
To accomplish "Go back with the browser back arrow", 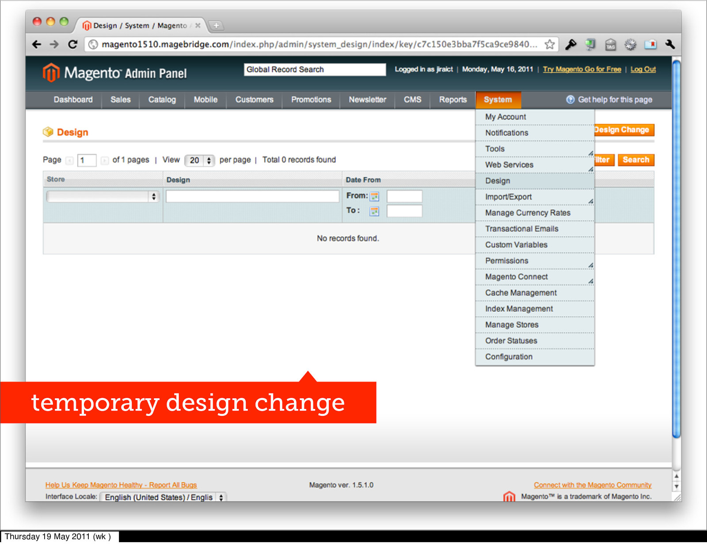I will coord(37,44).
